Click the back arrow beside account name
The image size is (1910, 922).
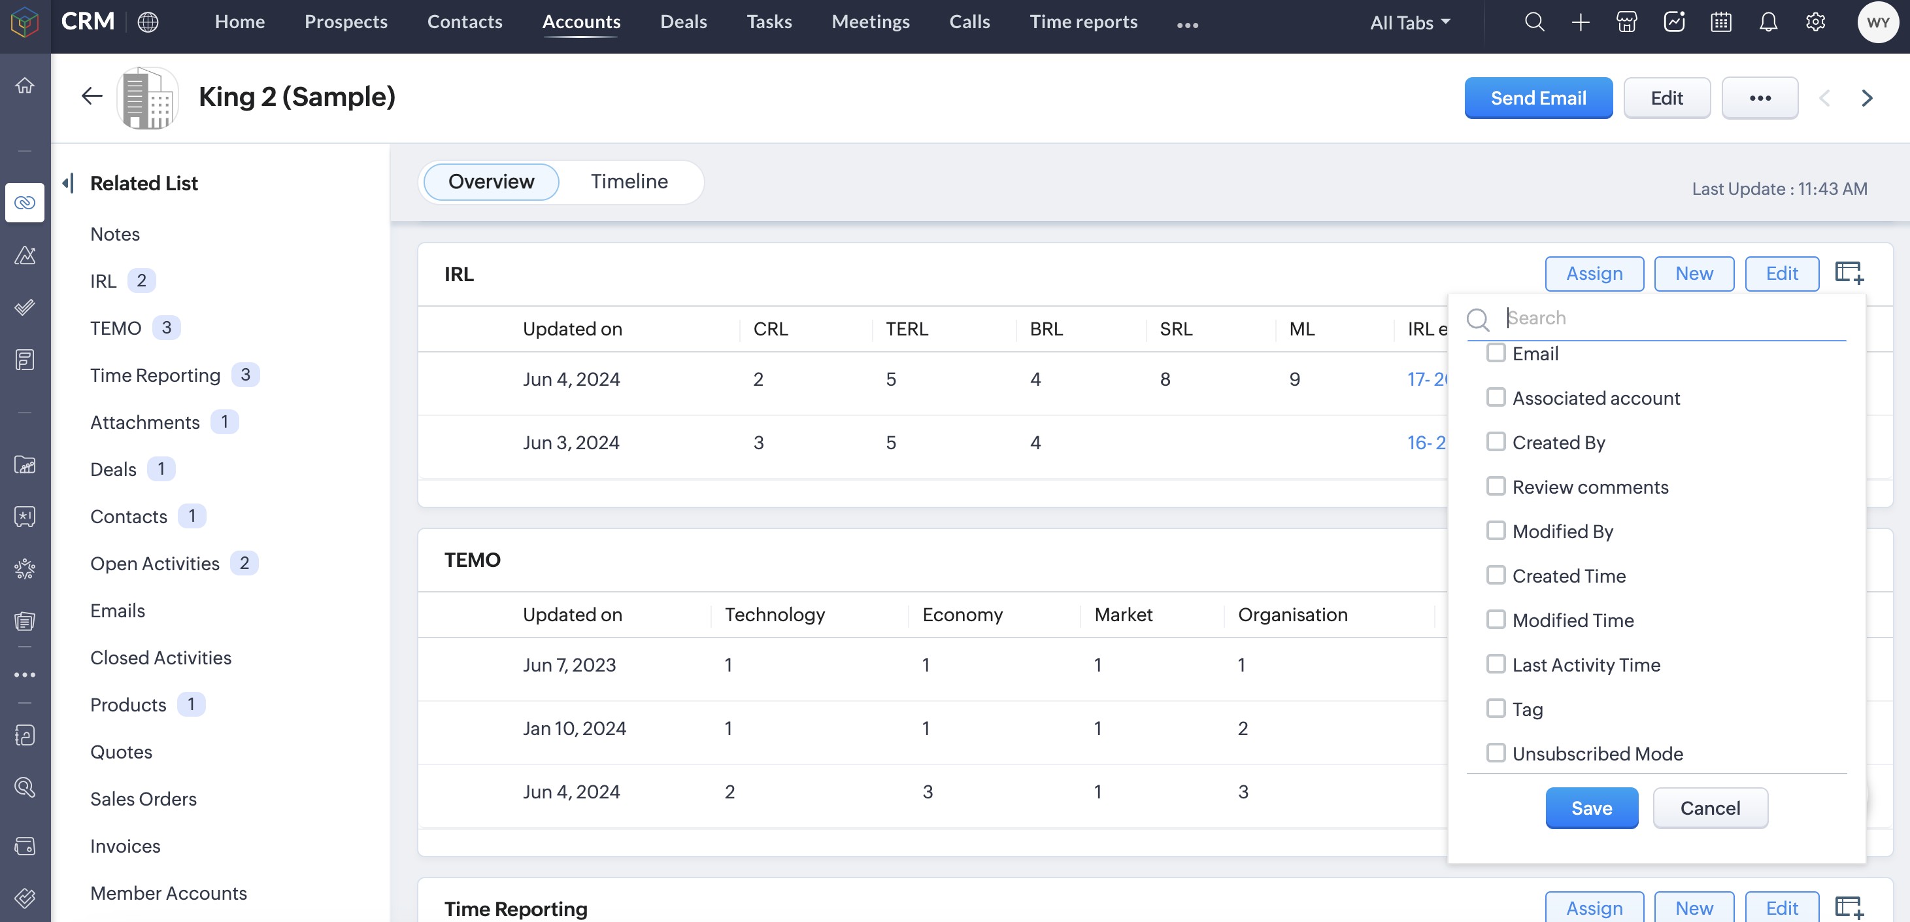click(92, 96)
